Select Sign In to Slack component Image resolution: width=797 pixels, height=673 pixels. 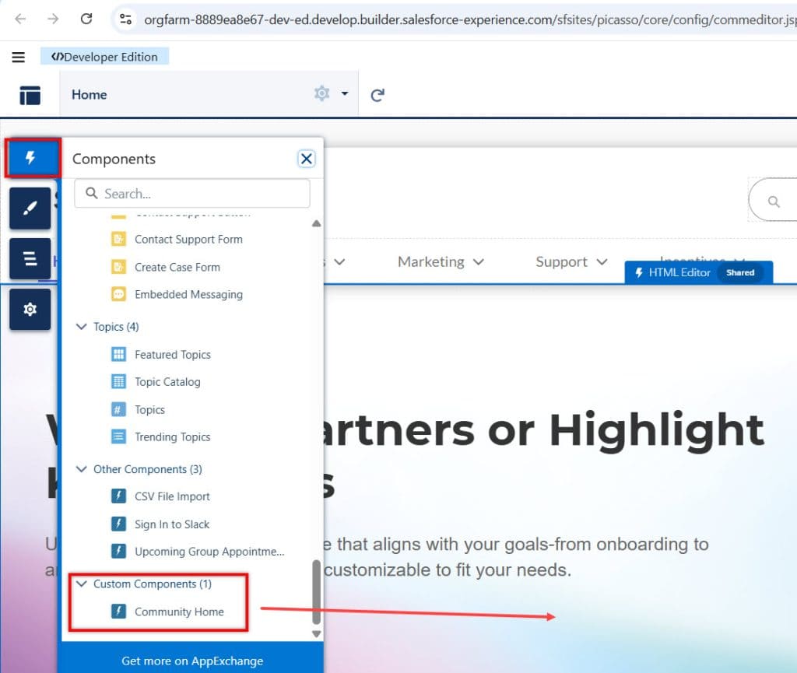click(x=172, y=524)
